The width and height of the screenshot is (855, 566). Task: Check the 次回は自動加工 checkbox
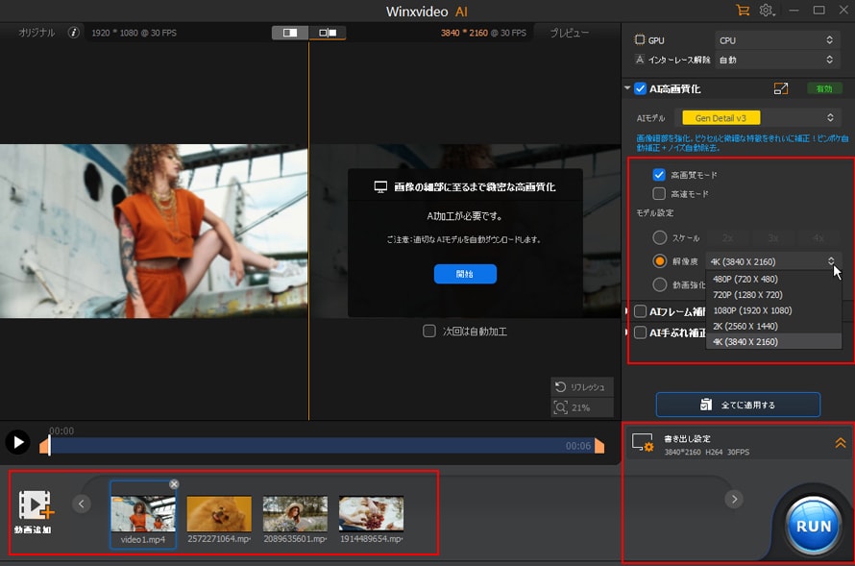pos(429,331)
